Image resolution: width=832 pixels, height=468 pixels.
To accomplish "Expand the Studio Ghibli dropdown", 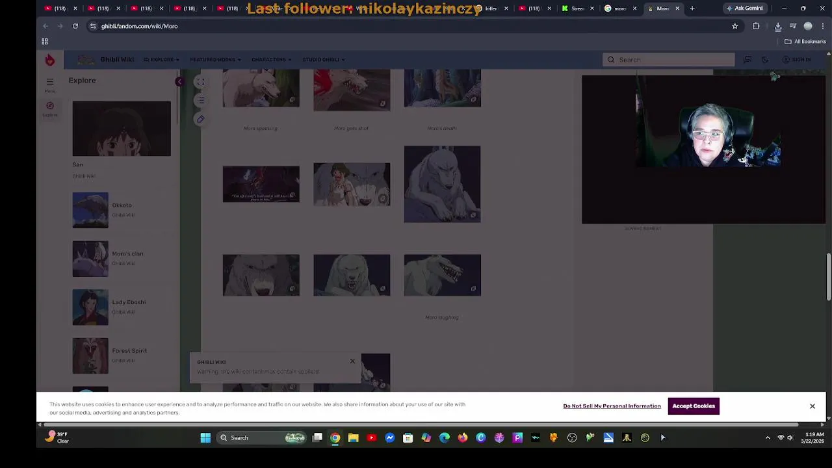I will (x=323, y=60).
